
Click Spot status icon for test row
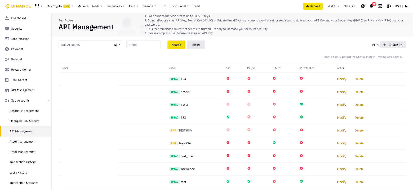228,181
